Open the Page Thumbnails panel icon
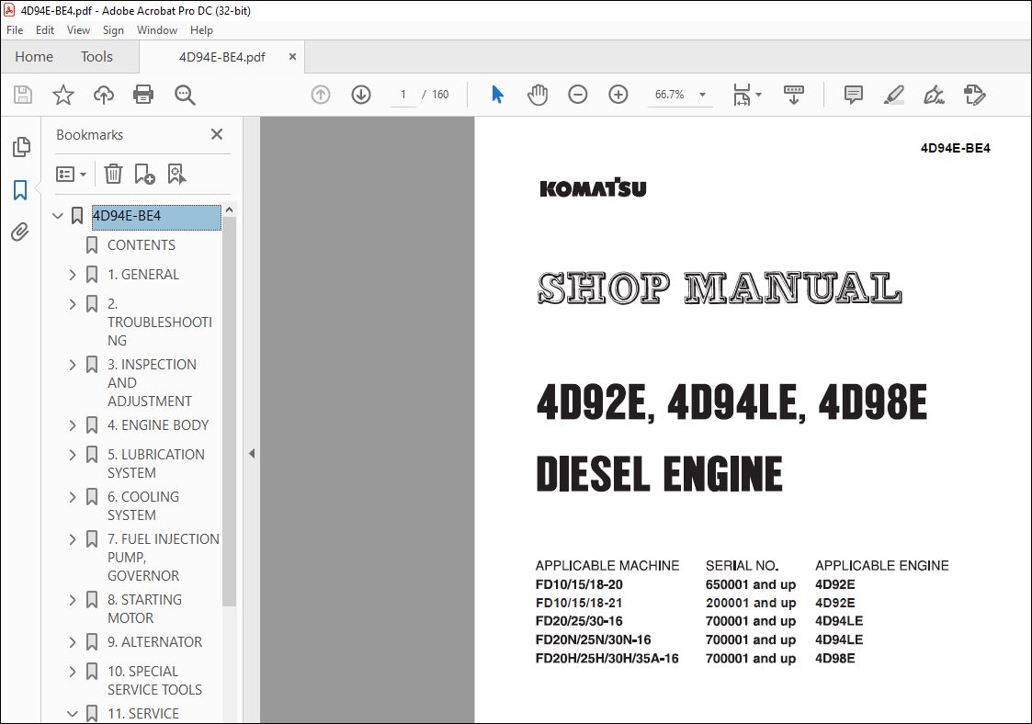 pos(21,147)
